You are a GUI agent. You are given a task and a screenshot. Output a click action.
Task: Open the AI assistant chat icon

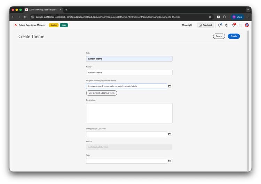coord(220,25)
